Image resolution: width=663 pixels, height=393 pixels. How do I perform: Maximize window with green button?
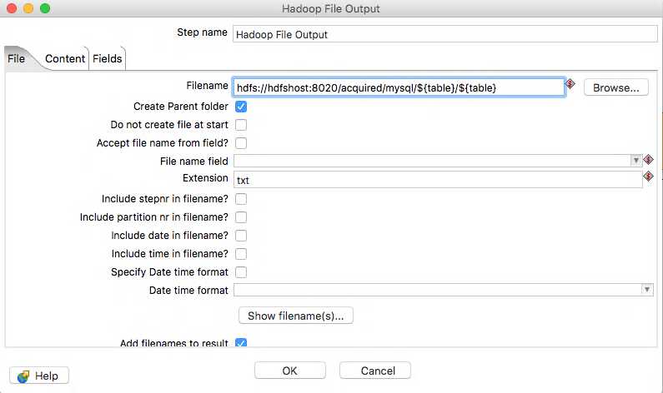(45, 8)
